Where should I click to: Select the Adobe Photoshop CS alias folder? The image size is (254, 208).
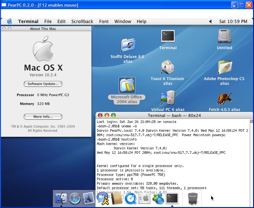pos(224,67)
